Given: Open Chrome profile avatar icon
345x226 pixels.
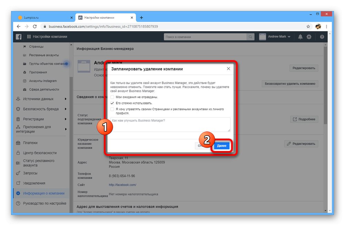Looking at the screenshot, I should (x=318, y=27).
